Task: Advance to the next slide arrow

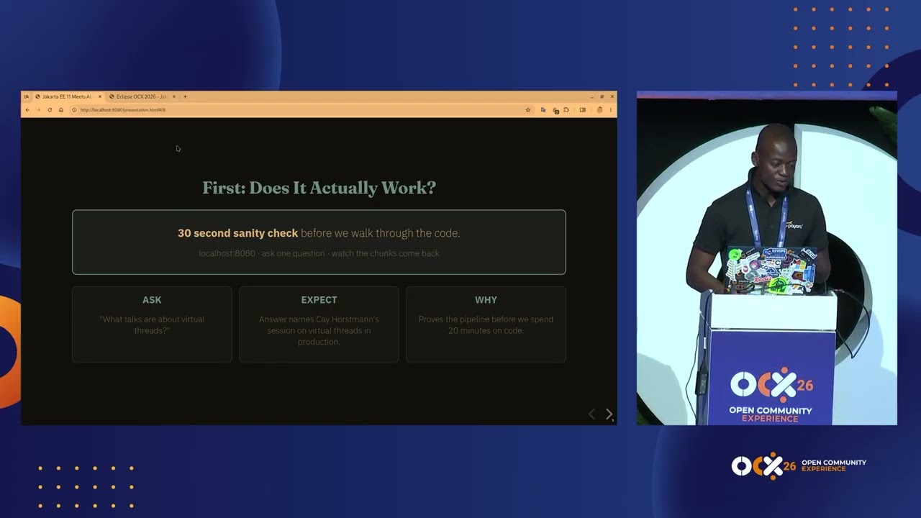Action: (609, 414)
